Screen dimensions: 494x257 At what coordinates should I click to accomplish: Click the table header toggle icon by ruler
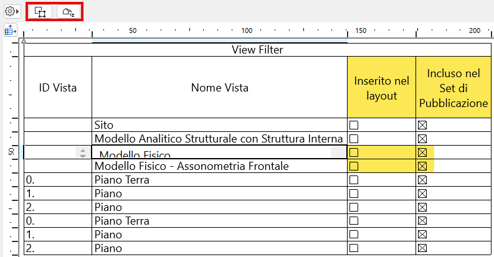tap(11, 30)
